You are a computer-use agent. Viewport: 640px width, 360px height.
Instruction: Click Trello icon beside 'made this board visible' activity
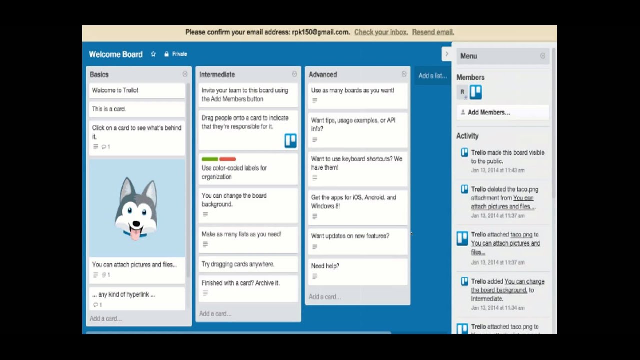coord(464,153)
